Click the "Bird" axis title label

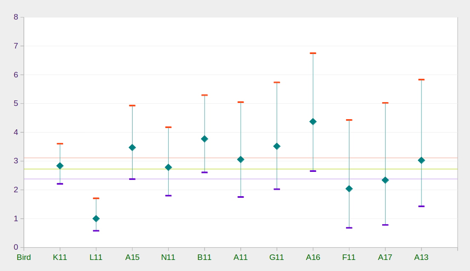[24, 257]
